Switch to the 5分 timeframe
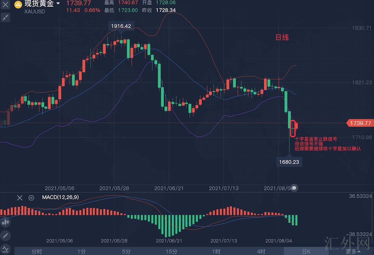The width and height of the screenshot is (374, 255). point(126,251)
